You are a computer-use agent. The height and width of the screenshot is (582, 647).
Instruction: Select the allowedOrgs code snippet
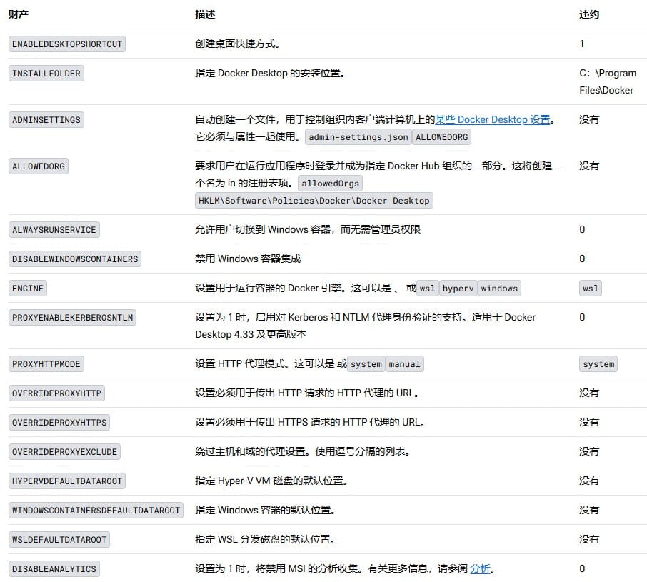pos(330,184)
